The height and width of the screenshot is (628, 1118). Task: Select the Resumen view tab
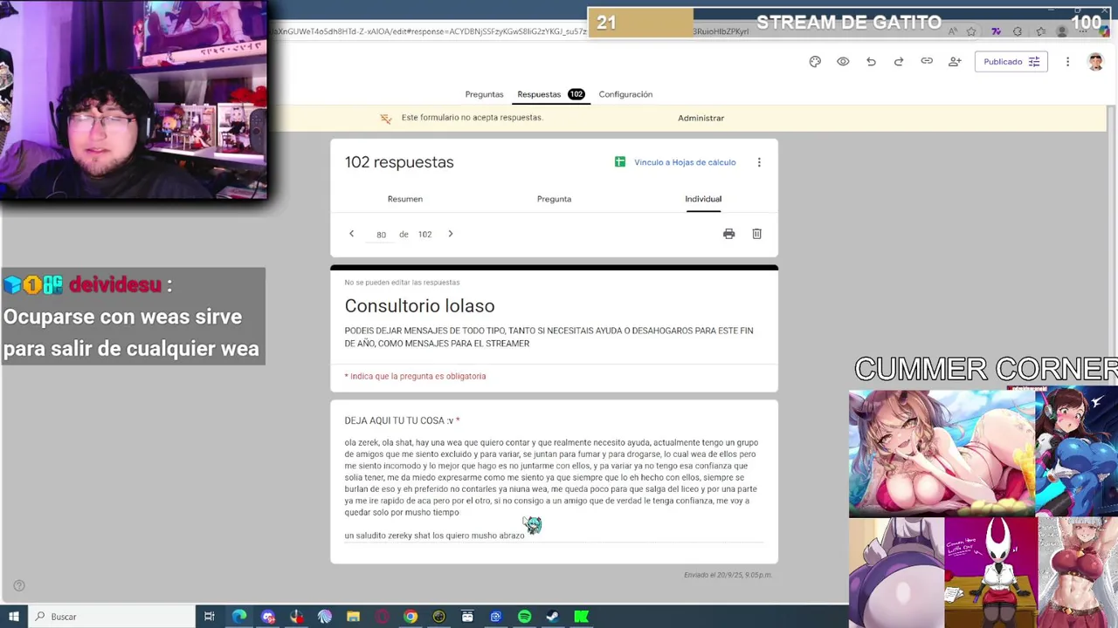pyautogui.click(x=405, y=199)
